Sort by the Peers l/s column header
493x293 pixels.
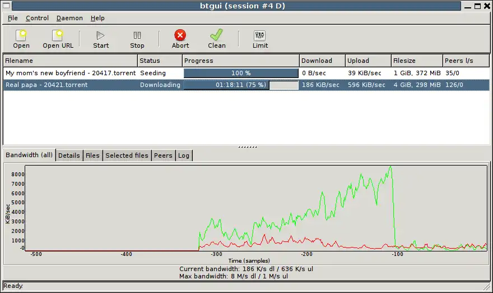coord(466,61)
